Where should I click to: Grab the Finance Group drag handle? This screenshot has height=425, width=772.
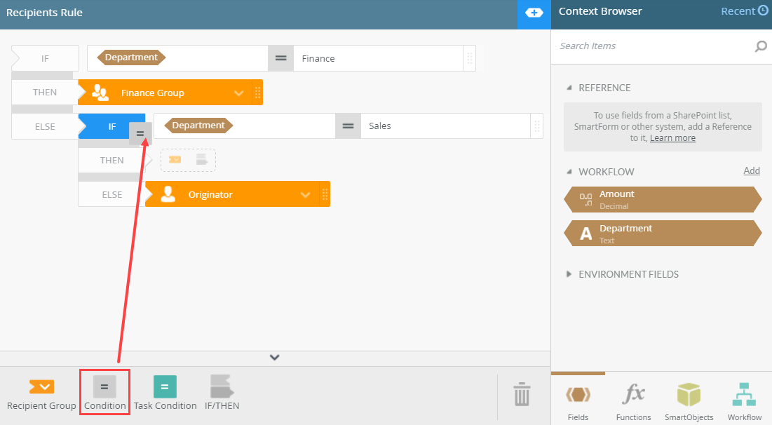pyautogui.click(x=257, y=93)
